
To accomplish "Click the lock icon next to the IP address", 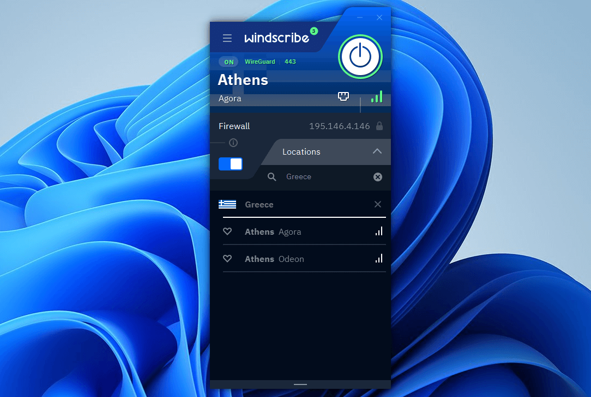I will tap(379, 126).
